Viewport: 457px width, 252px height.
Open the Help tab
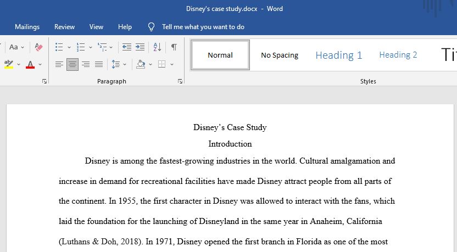[x=125, y=27]
